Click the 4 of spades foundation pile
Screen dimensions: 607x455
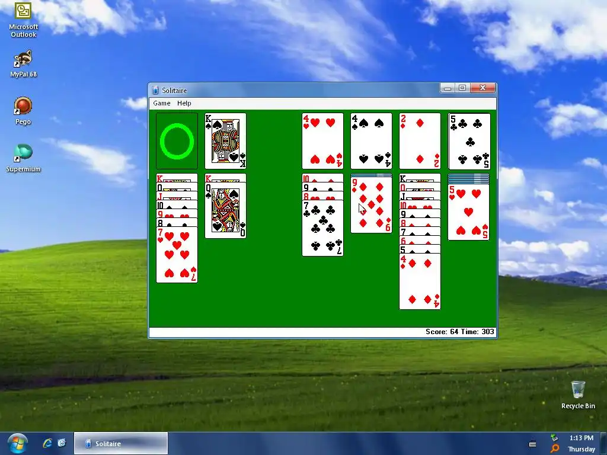(371, 141)
